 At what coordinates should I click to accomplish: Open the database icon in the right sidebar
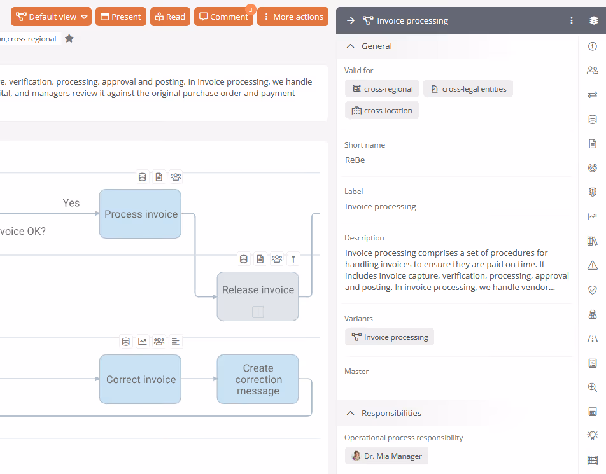click(592, 120)
